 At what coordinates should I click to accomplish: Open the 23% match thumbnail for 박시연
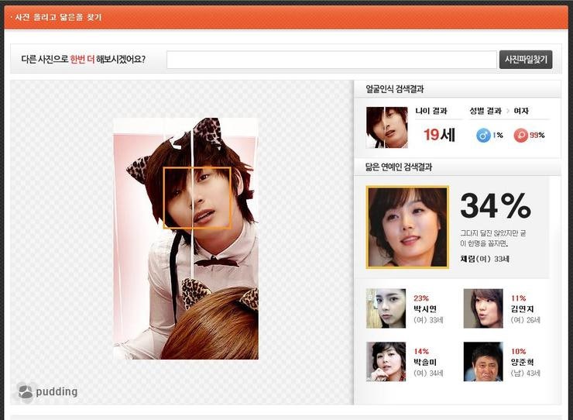386,308
